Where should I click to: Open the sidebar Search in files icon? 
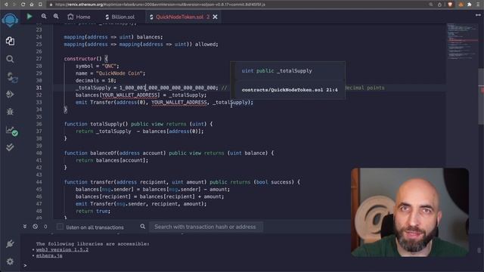(x=10, y=59)
